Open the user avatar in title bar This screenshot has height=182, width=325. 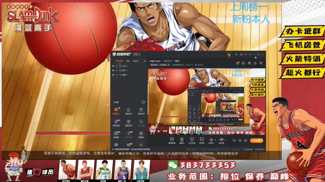[x=229, y=55]
